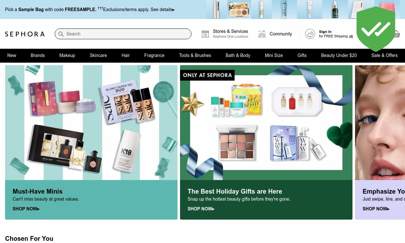This screenshot has height=243, width=405.
Task: Click the Must-Have Minis product image
Action: (91, 122)
